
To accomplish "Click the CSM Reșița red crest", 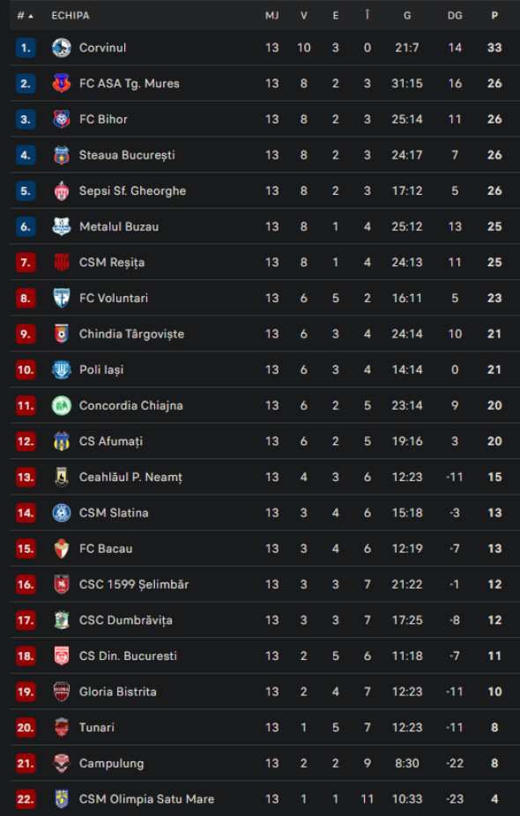I will (61, 262).
